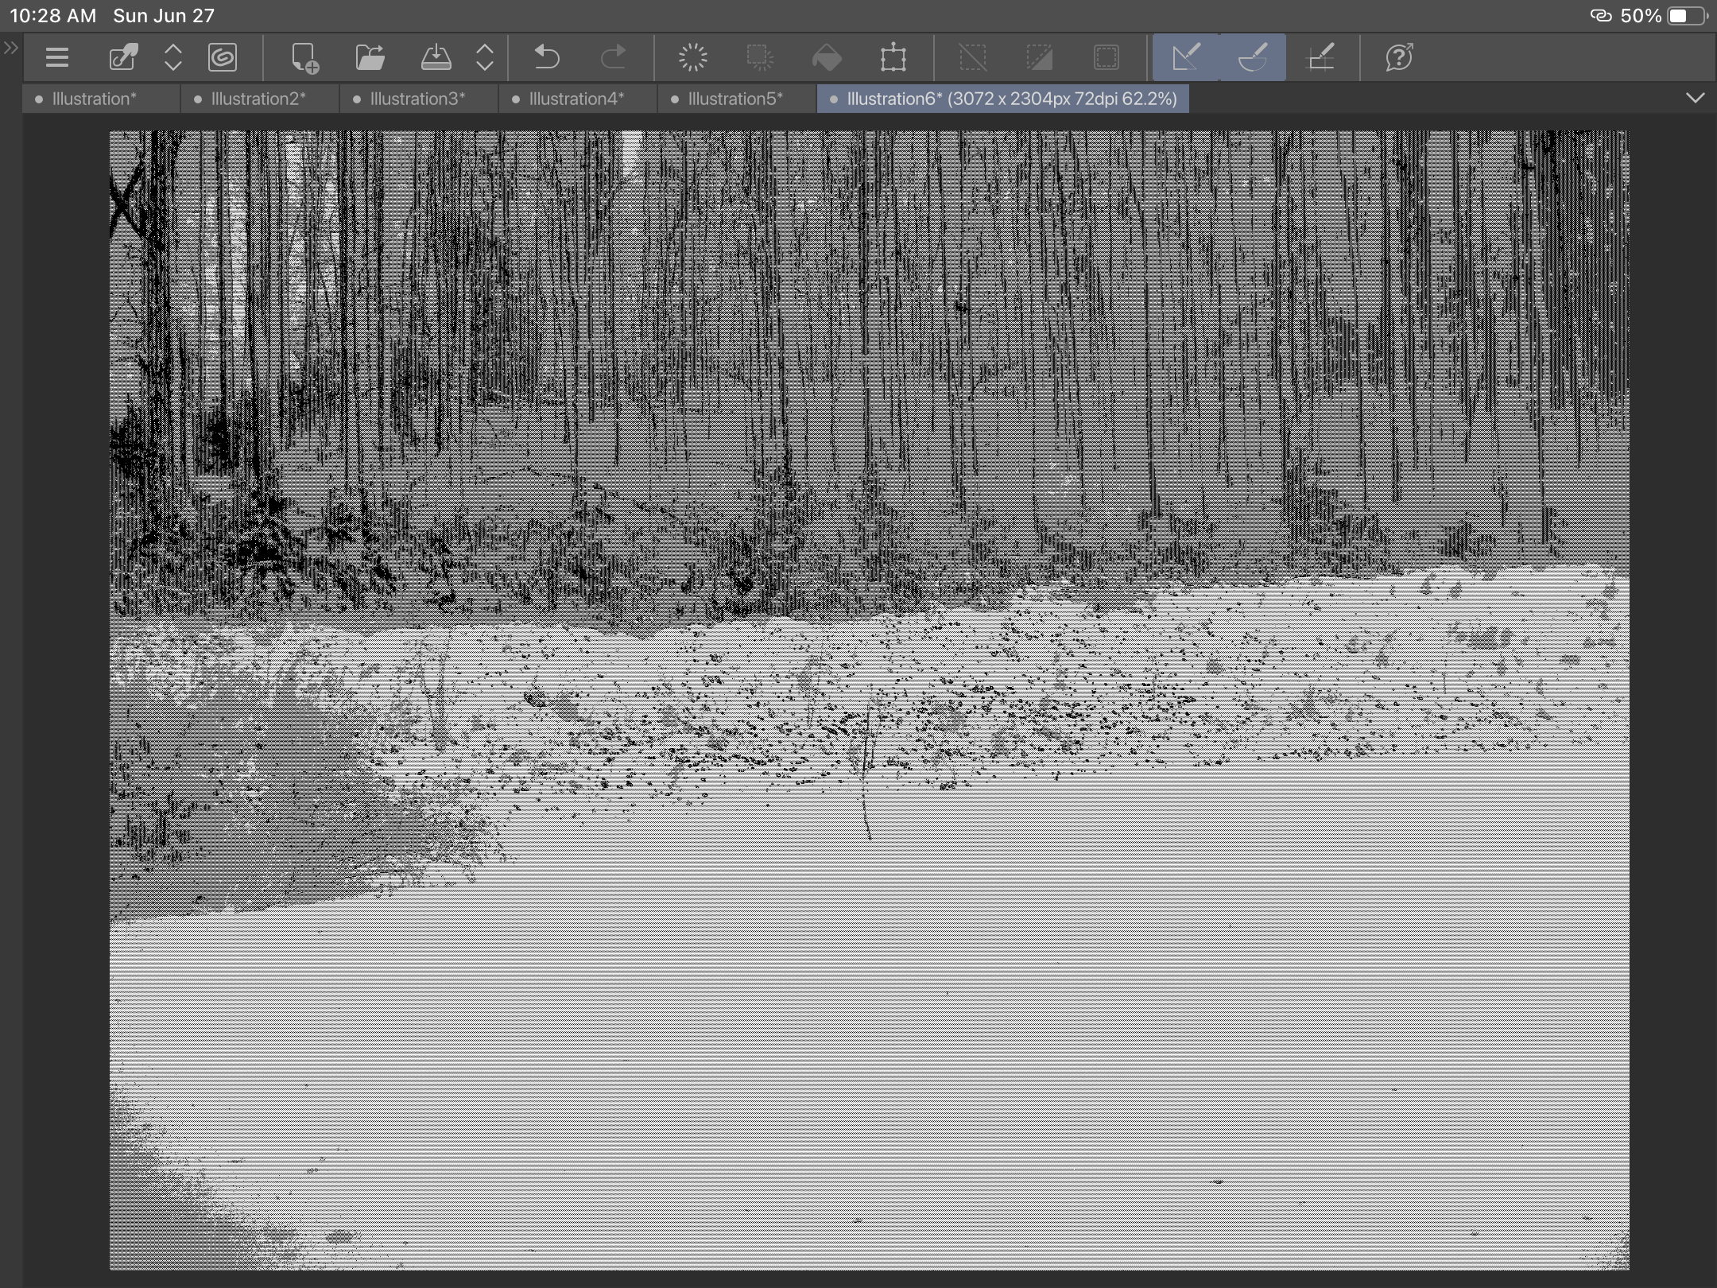Tap the battery indicator in status bar

tap(1687, 16)
